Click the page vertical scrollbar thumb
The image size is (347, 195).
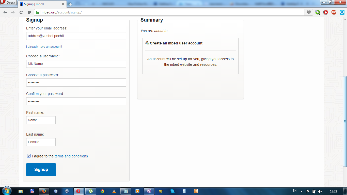(345, 121)
